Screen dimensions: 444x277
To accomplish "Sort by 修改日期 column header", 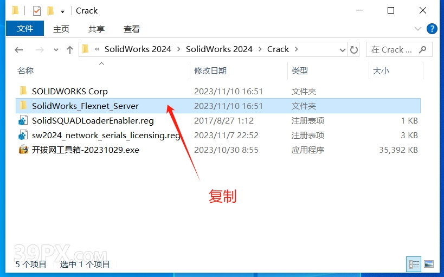I will point(210,70).
